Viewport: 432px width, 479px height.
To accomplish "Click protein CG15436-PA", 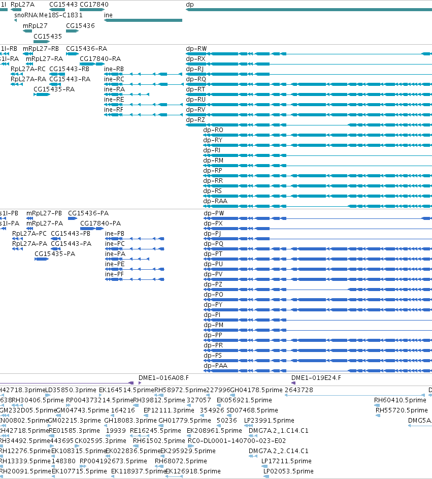I will (88, 213).
